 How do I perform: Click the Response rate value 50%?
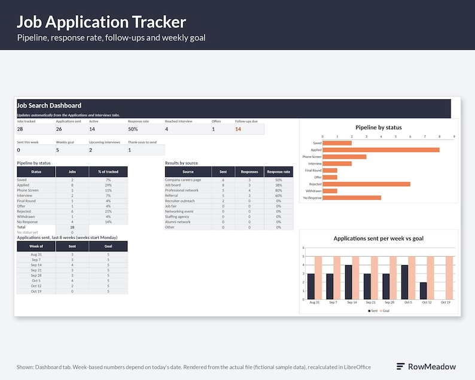[x=133, y=129]
